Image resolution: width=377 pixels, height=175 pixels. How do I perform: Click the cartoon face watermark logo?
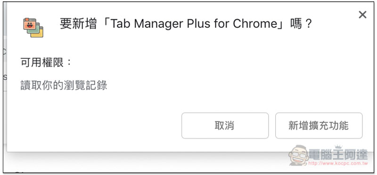(298, 155)
